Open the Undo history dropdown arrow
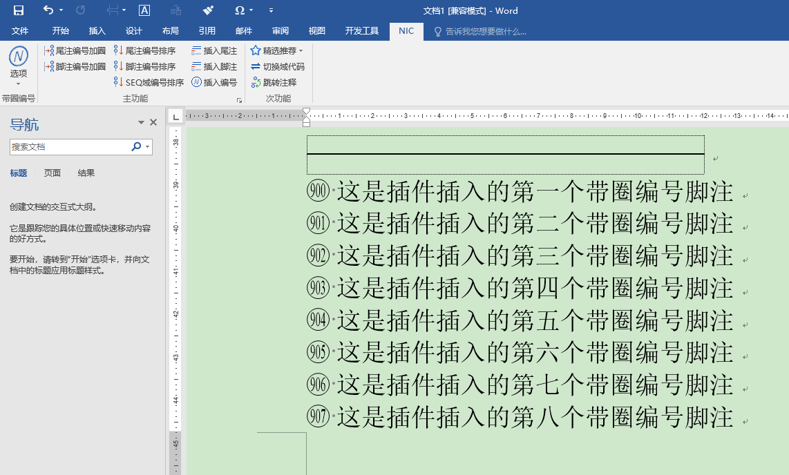Image resolution: width=789 pixels, height=475 pixels. (61, 10)
